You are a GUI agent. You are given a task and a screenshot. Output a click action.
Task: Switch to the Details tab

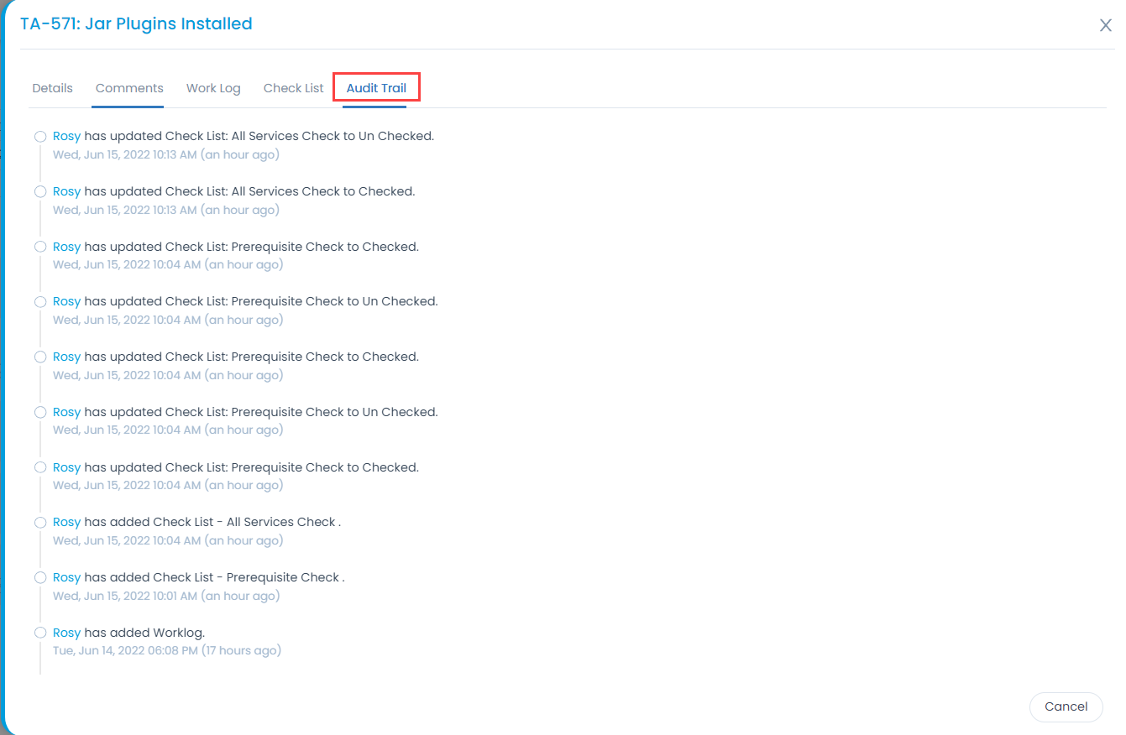pos(52,87)
